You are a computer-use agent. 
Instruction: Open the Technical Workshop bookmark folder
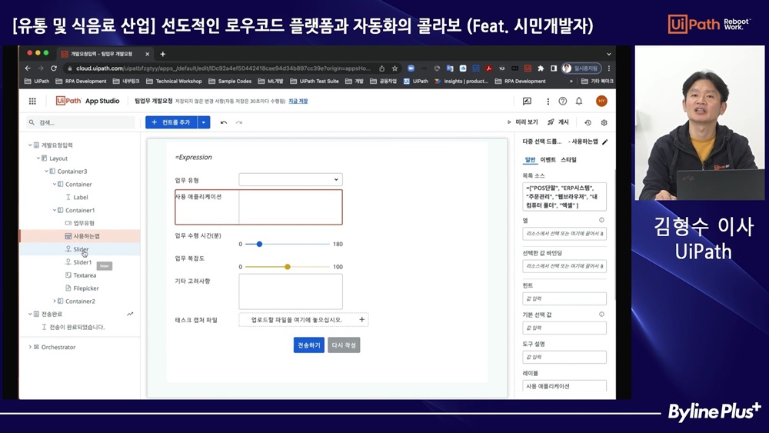pos(174,82)
